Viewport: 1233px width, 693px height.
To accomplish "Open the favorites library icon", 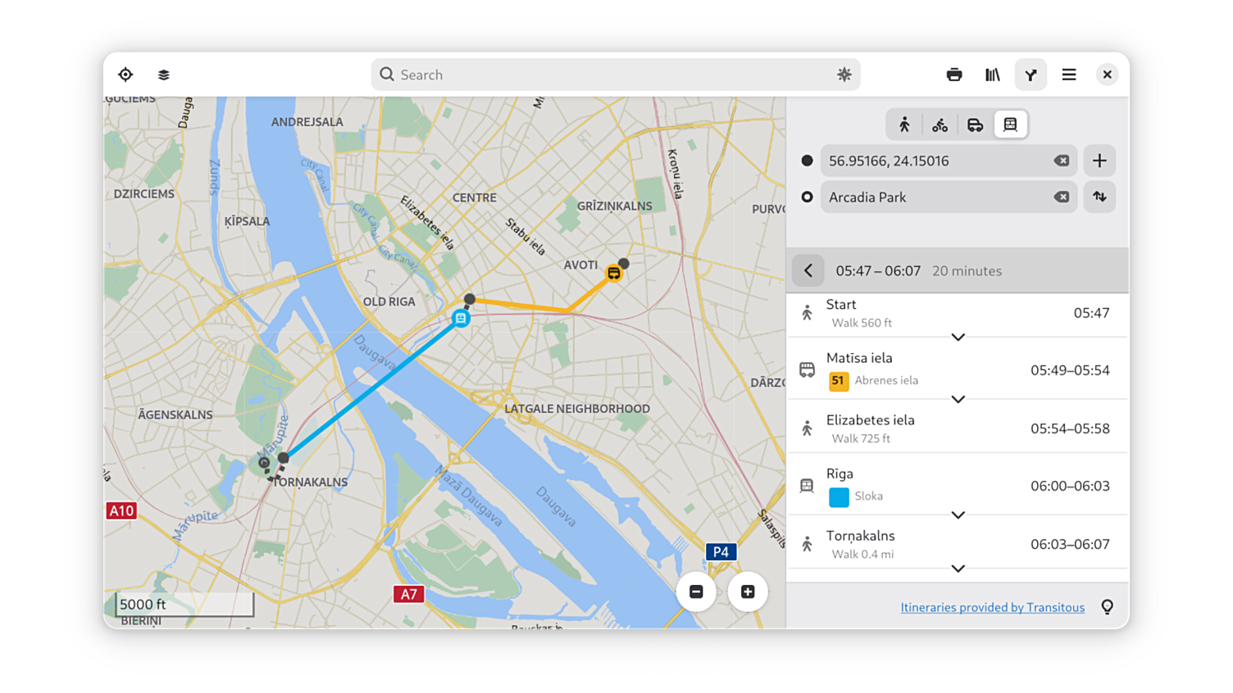I will [x=993, y=75].
